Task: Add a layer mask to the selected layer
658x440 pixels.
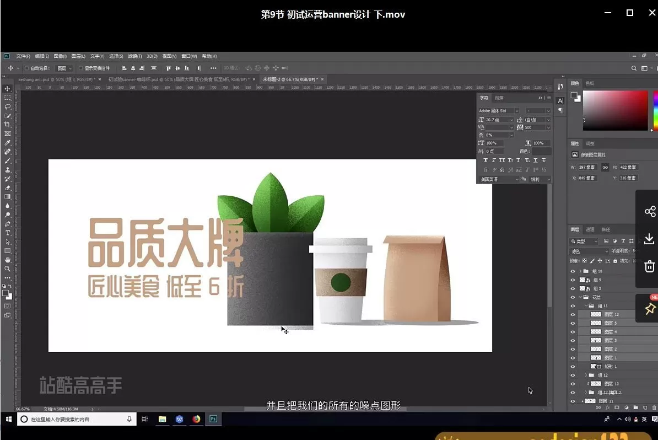Action: [617, 407]
